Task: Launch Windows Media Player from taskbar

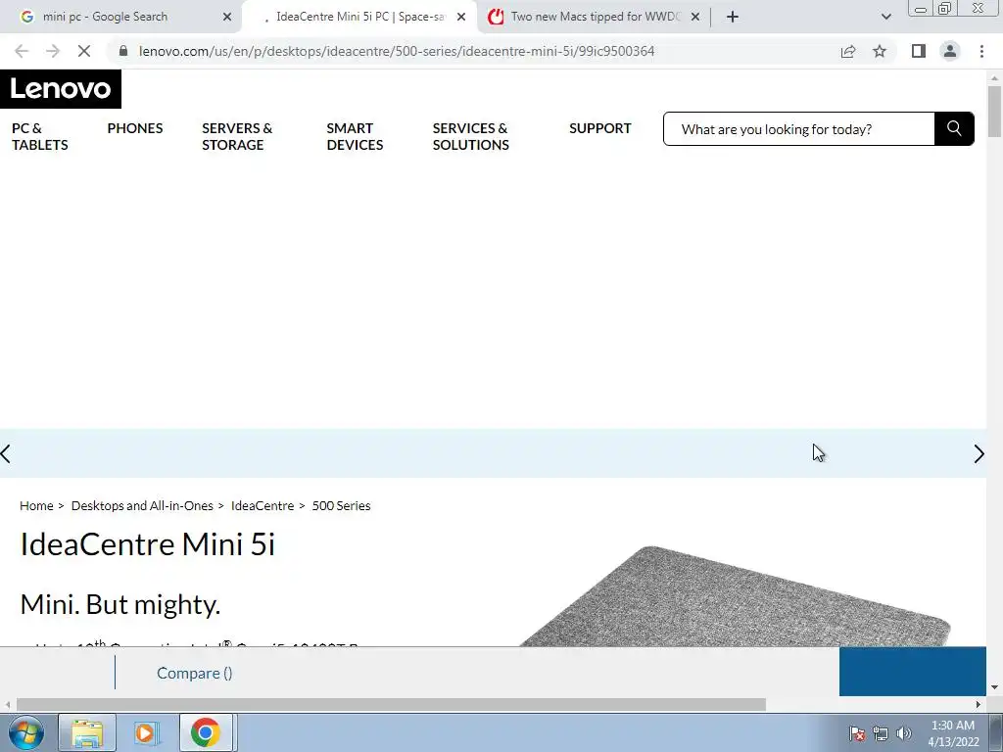Action: click(145, 732)
